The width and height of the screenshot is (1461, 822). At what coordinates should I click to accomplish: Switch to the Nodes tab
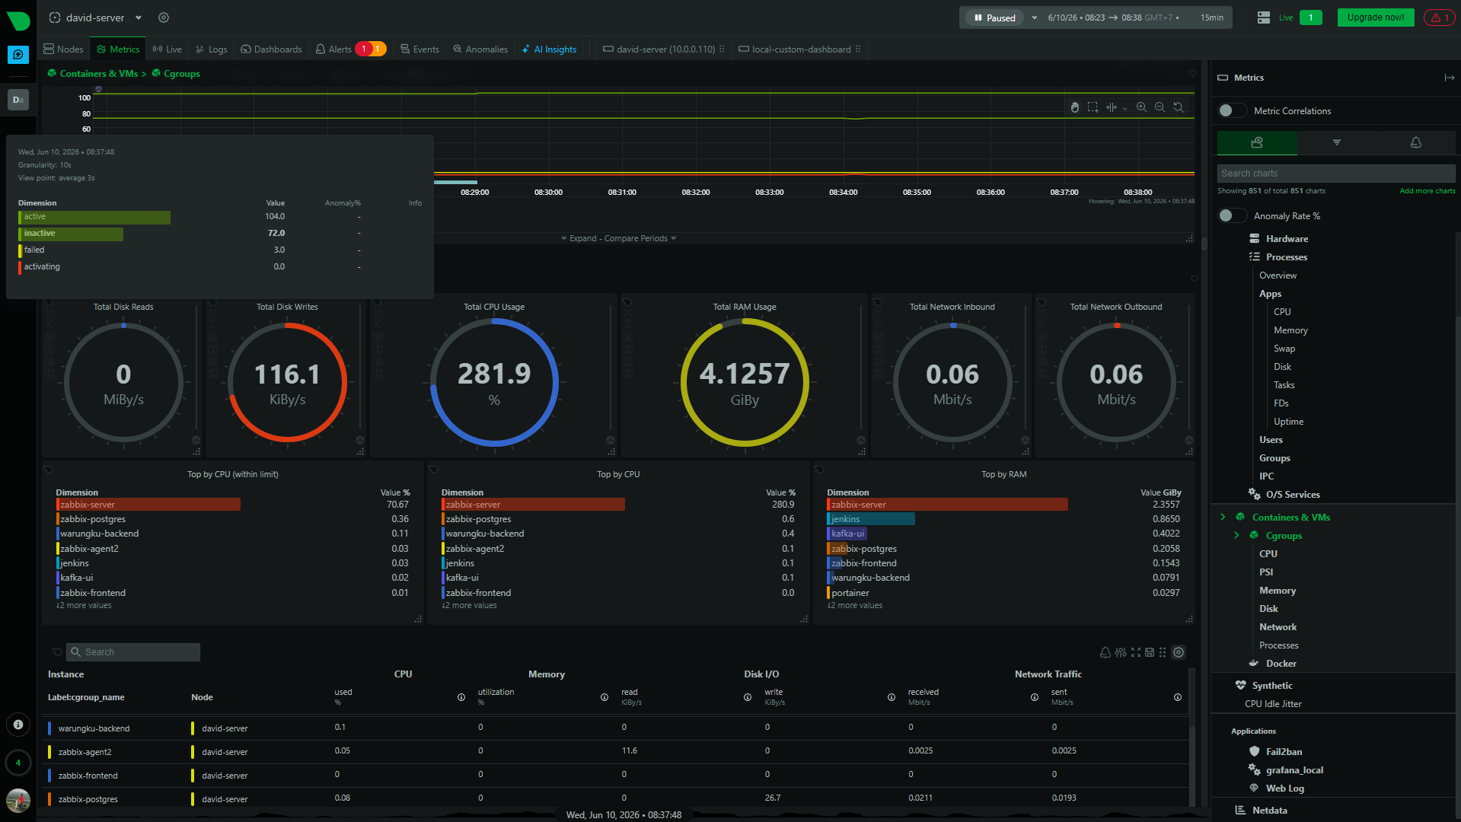(63, 49)
